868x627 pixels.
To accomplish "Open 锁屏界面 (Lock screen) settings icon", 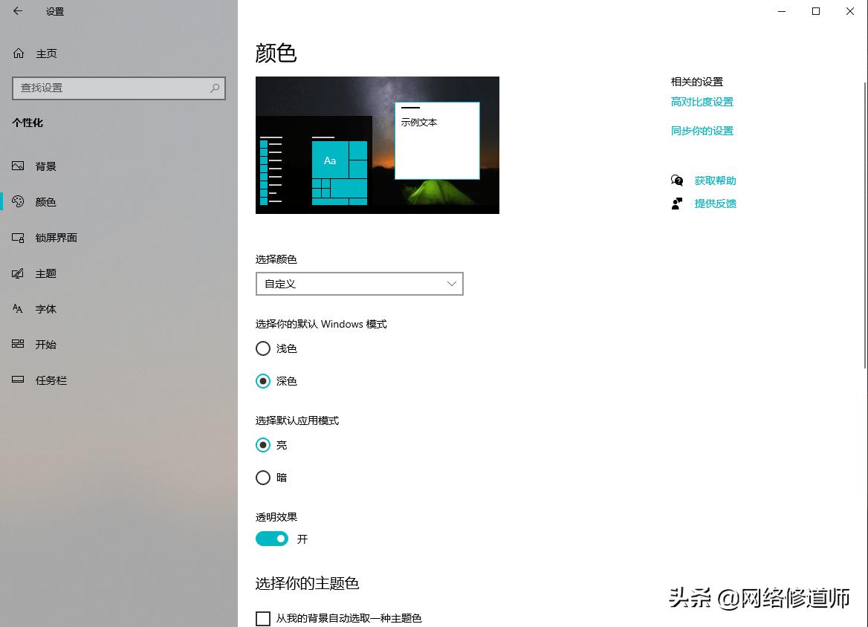I will (17, 238).
